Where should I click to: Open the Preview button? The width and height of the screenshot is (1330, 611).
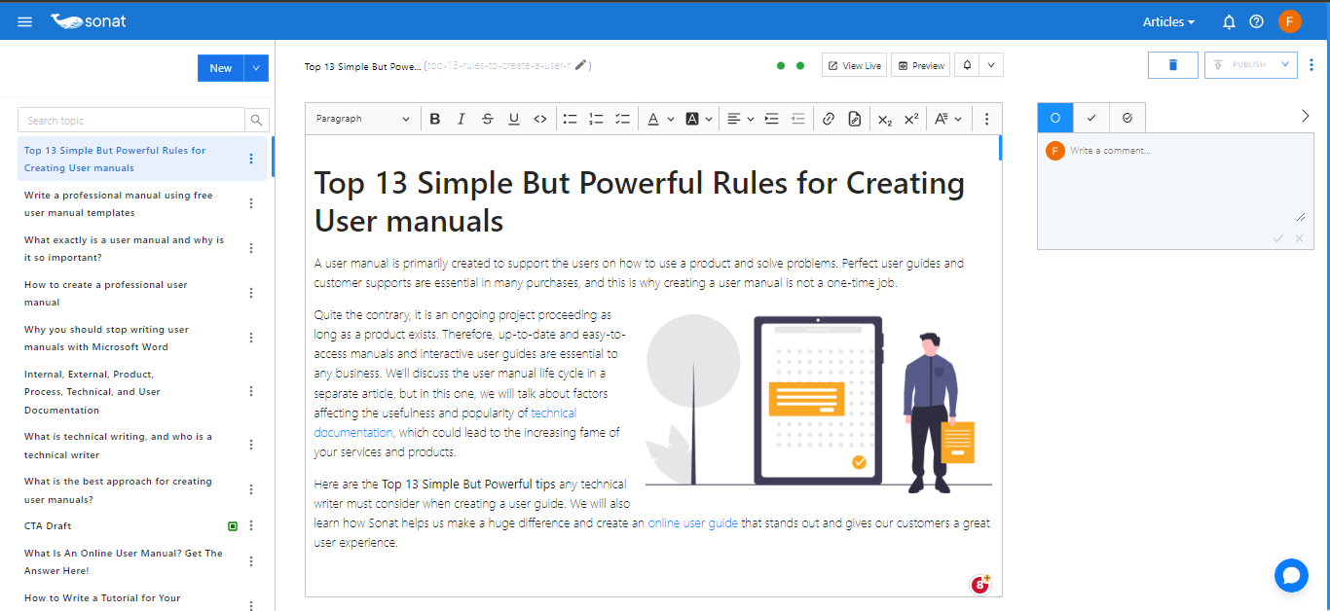919,64
